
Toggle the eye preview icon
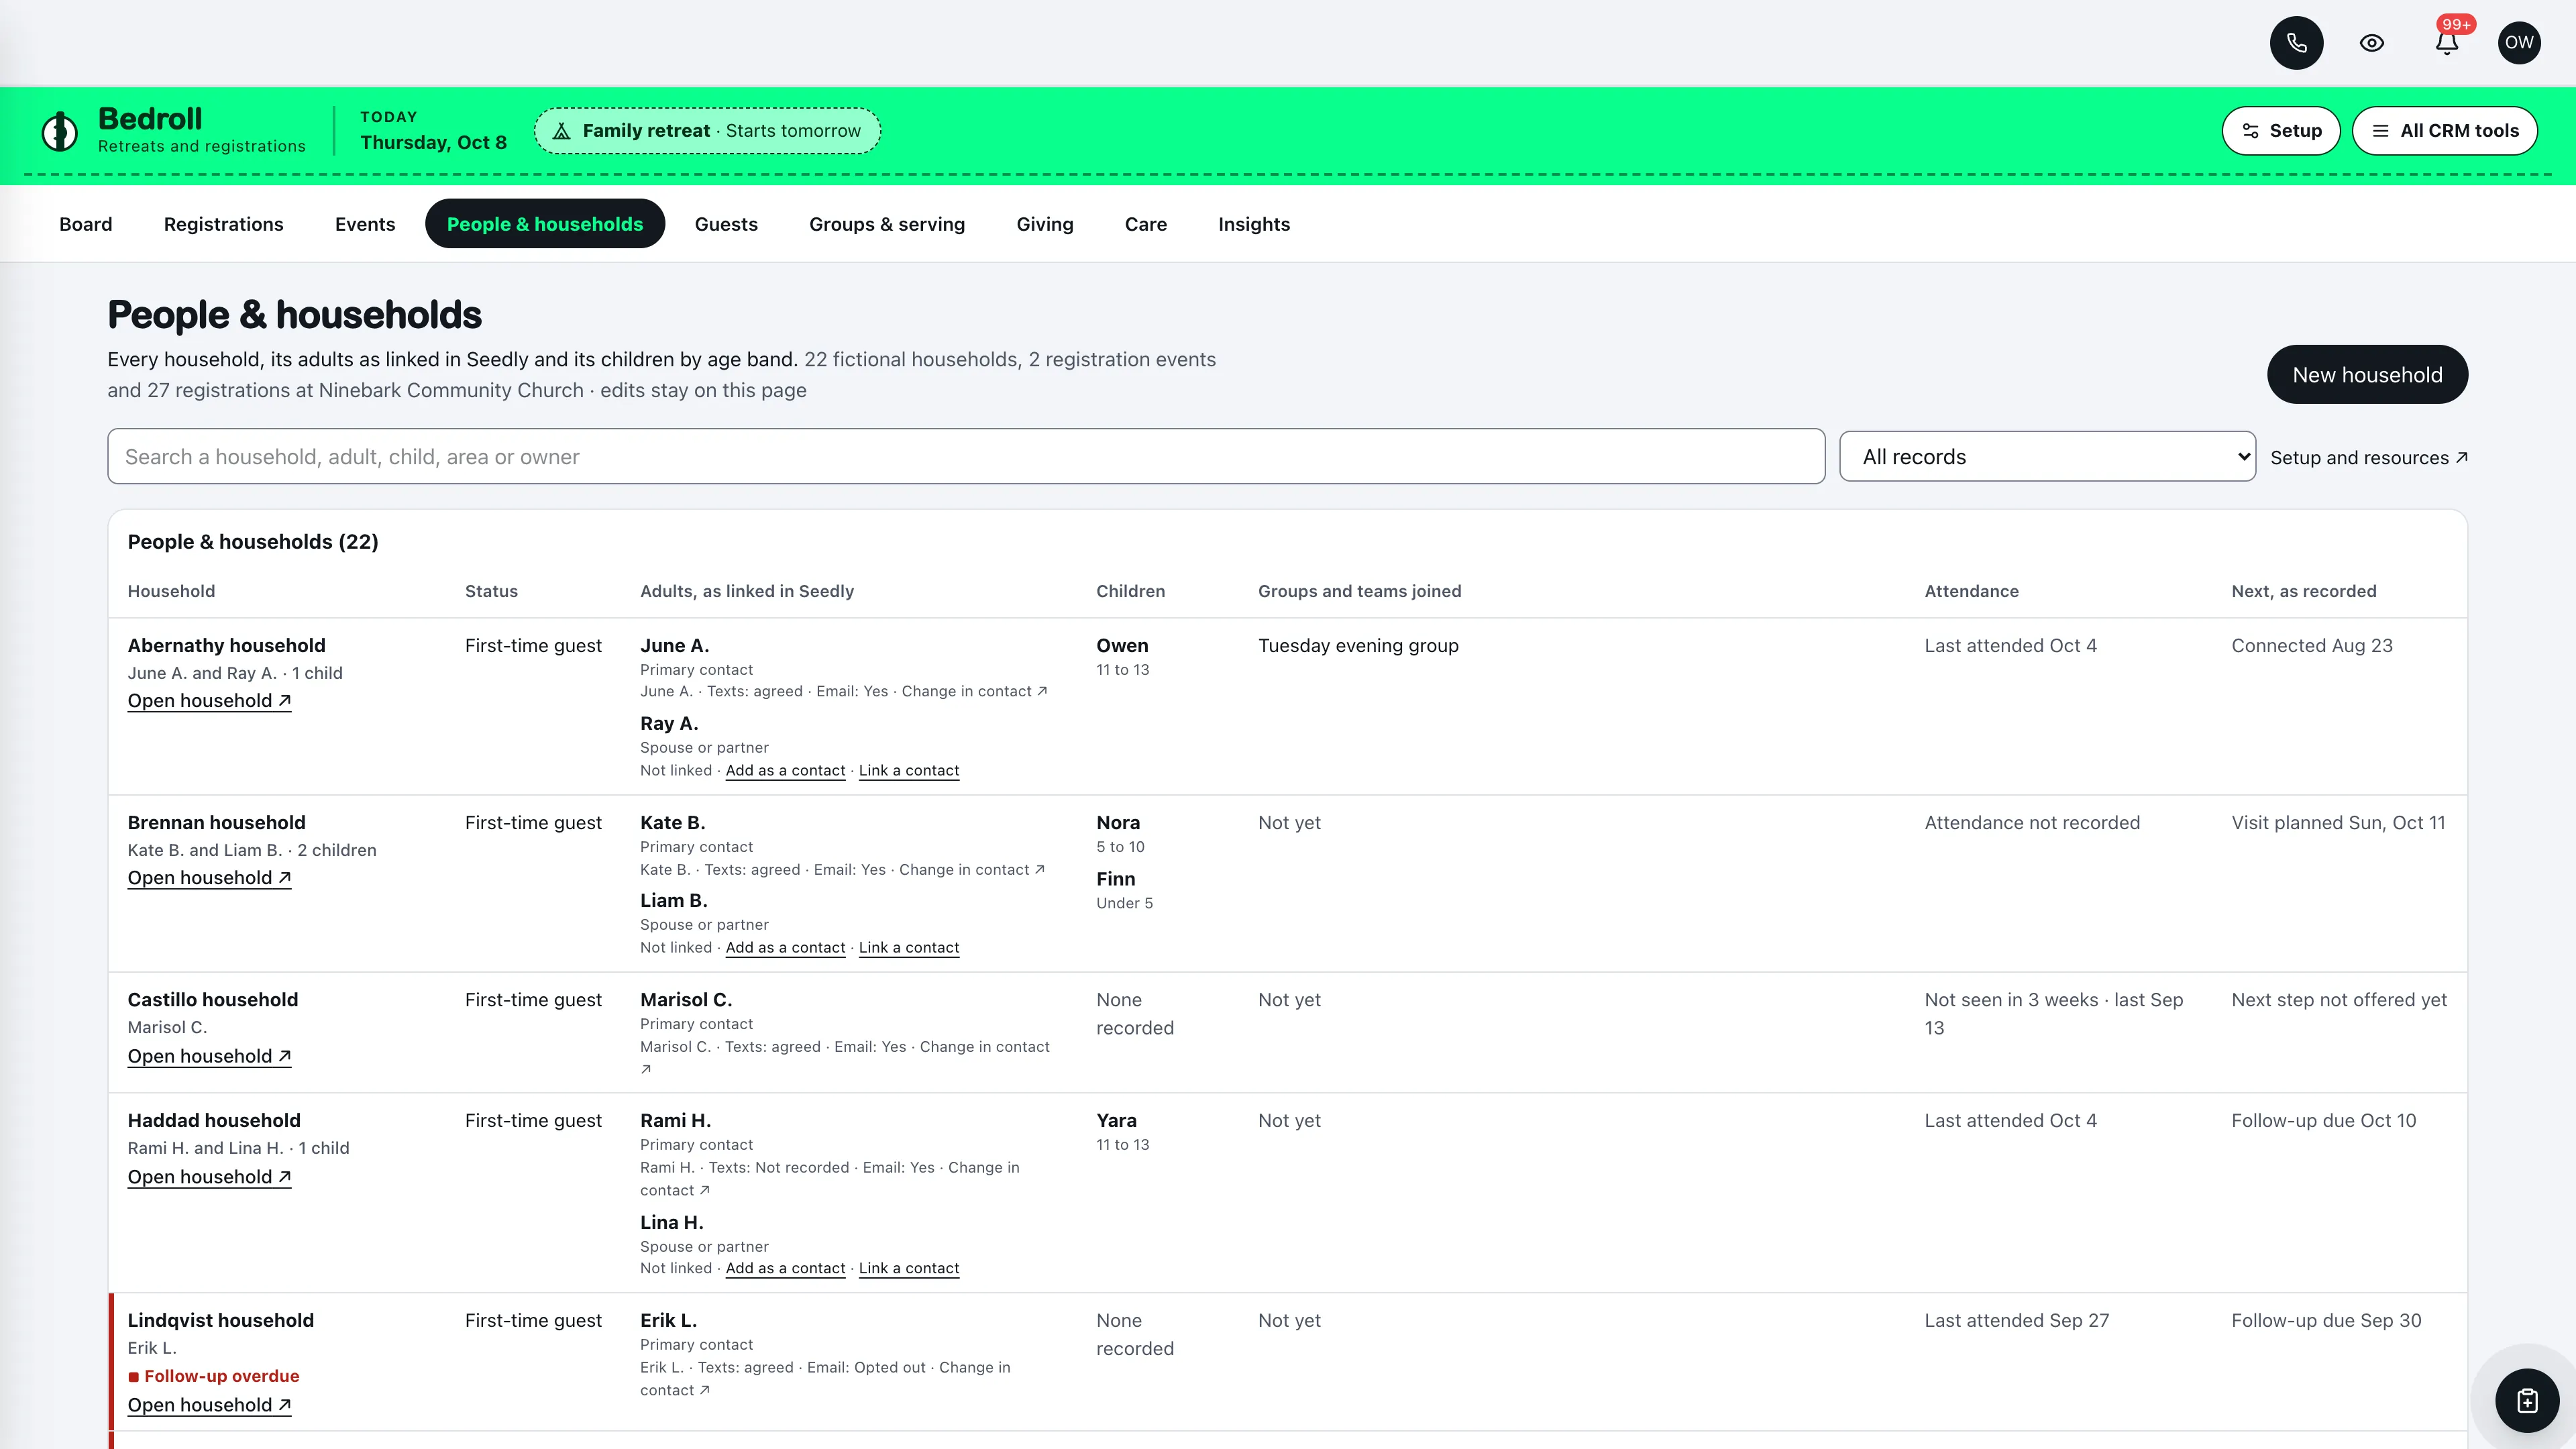tap(2372, 43)
